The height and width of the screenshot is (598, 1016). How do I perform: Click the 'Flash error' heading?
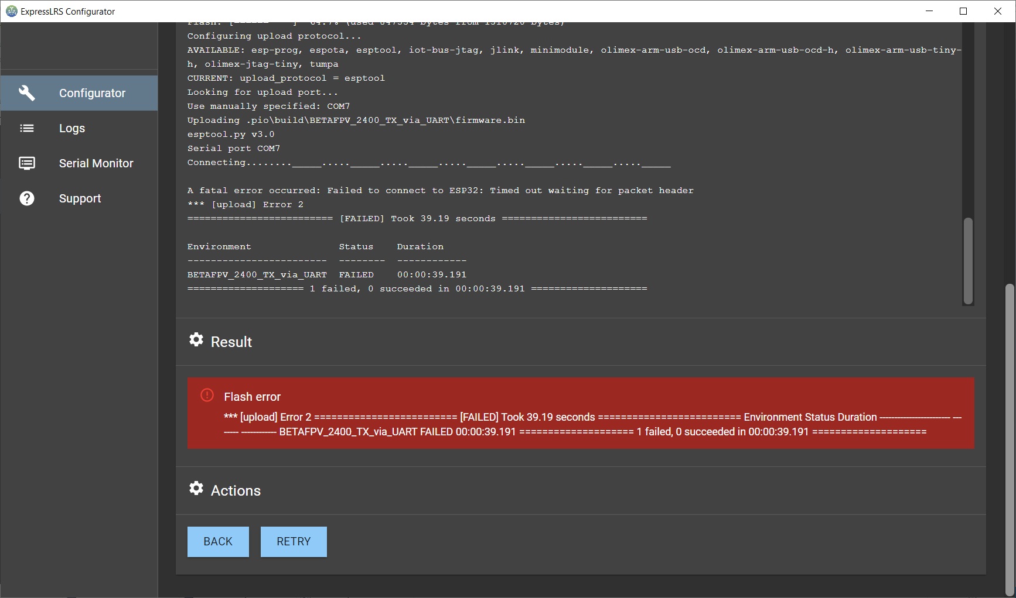(x=252, y=397)
